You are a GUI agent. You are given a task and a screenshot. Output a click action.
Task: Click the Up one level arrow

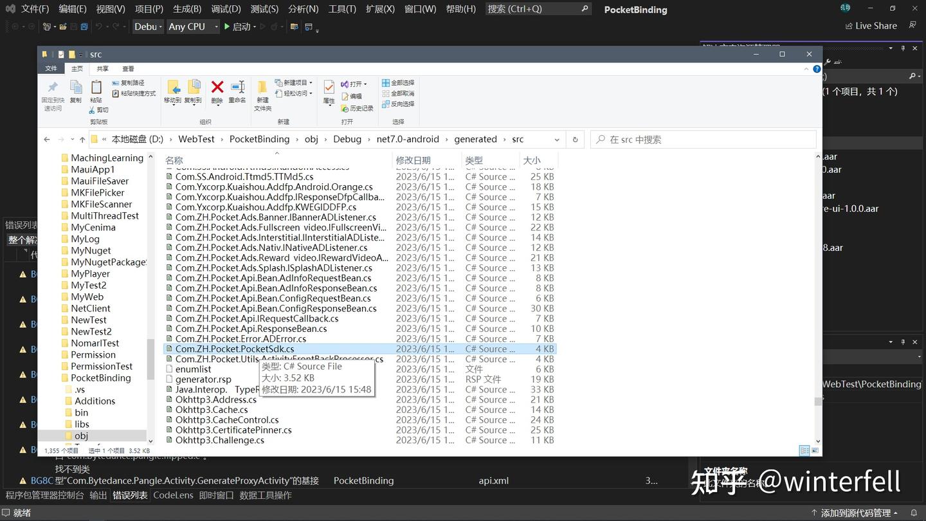(x=82, y=140)
